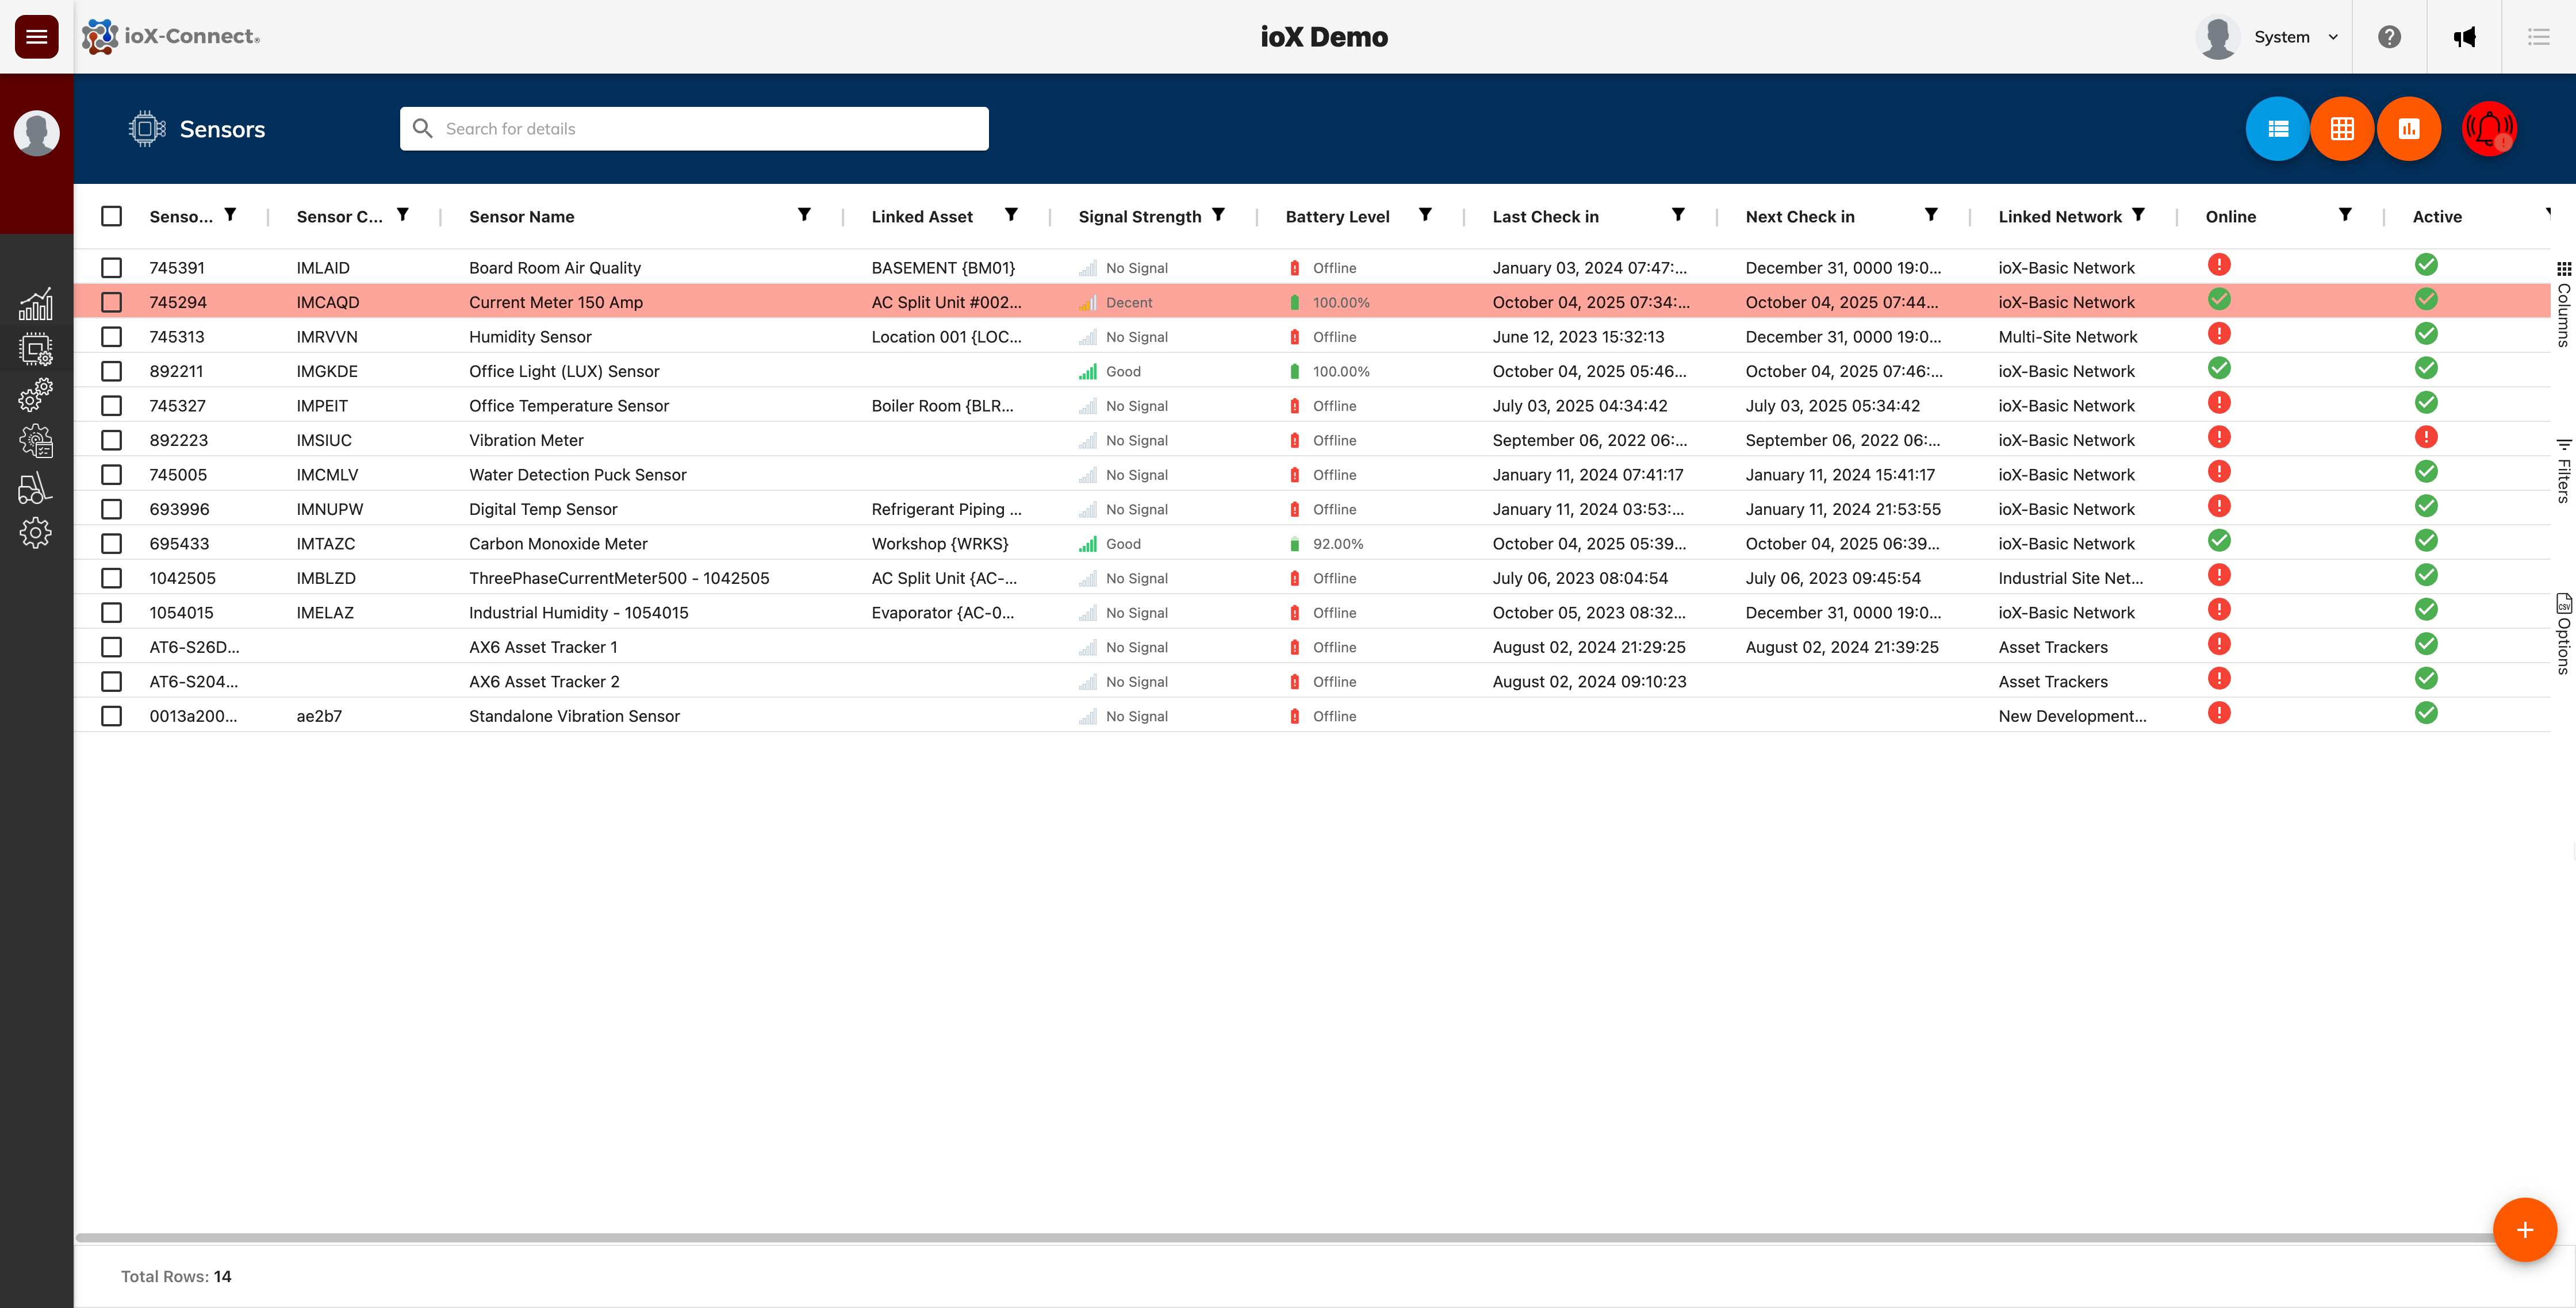The width and height of the screenshot is (2576, 1308).
Task: Click the megaphone announcements icon
Action: pos(2464,37)
